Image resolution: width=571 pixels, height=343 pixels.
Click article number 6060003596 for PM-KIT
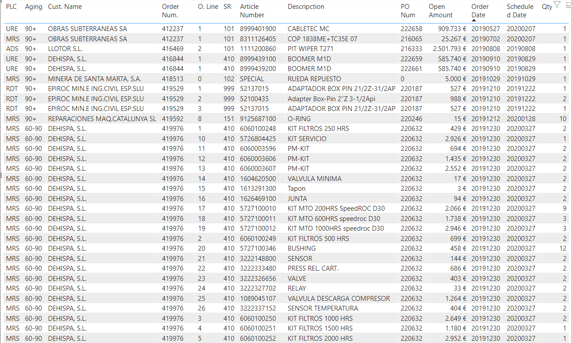pos(258,149)
